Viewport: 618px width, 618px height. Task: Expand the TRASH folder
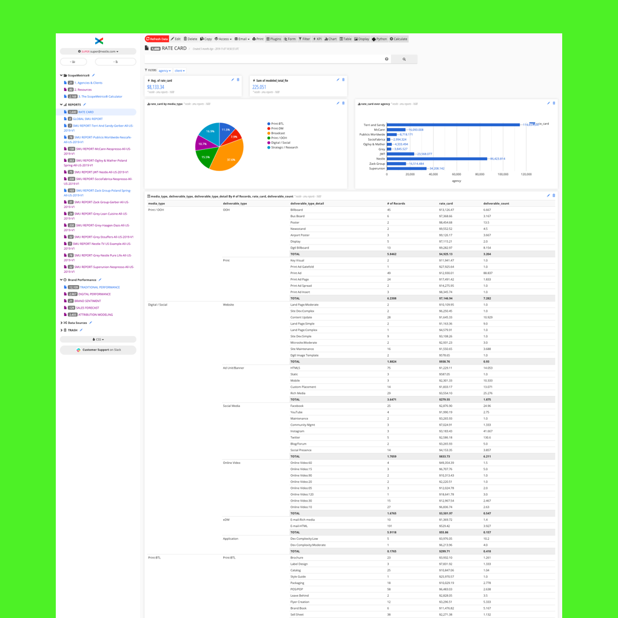61,331
